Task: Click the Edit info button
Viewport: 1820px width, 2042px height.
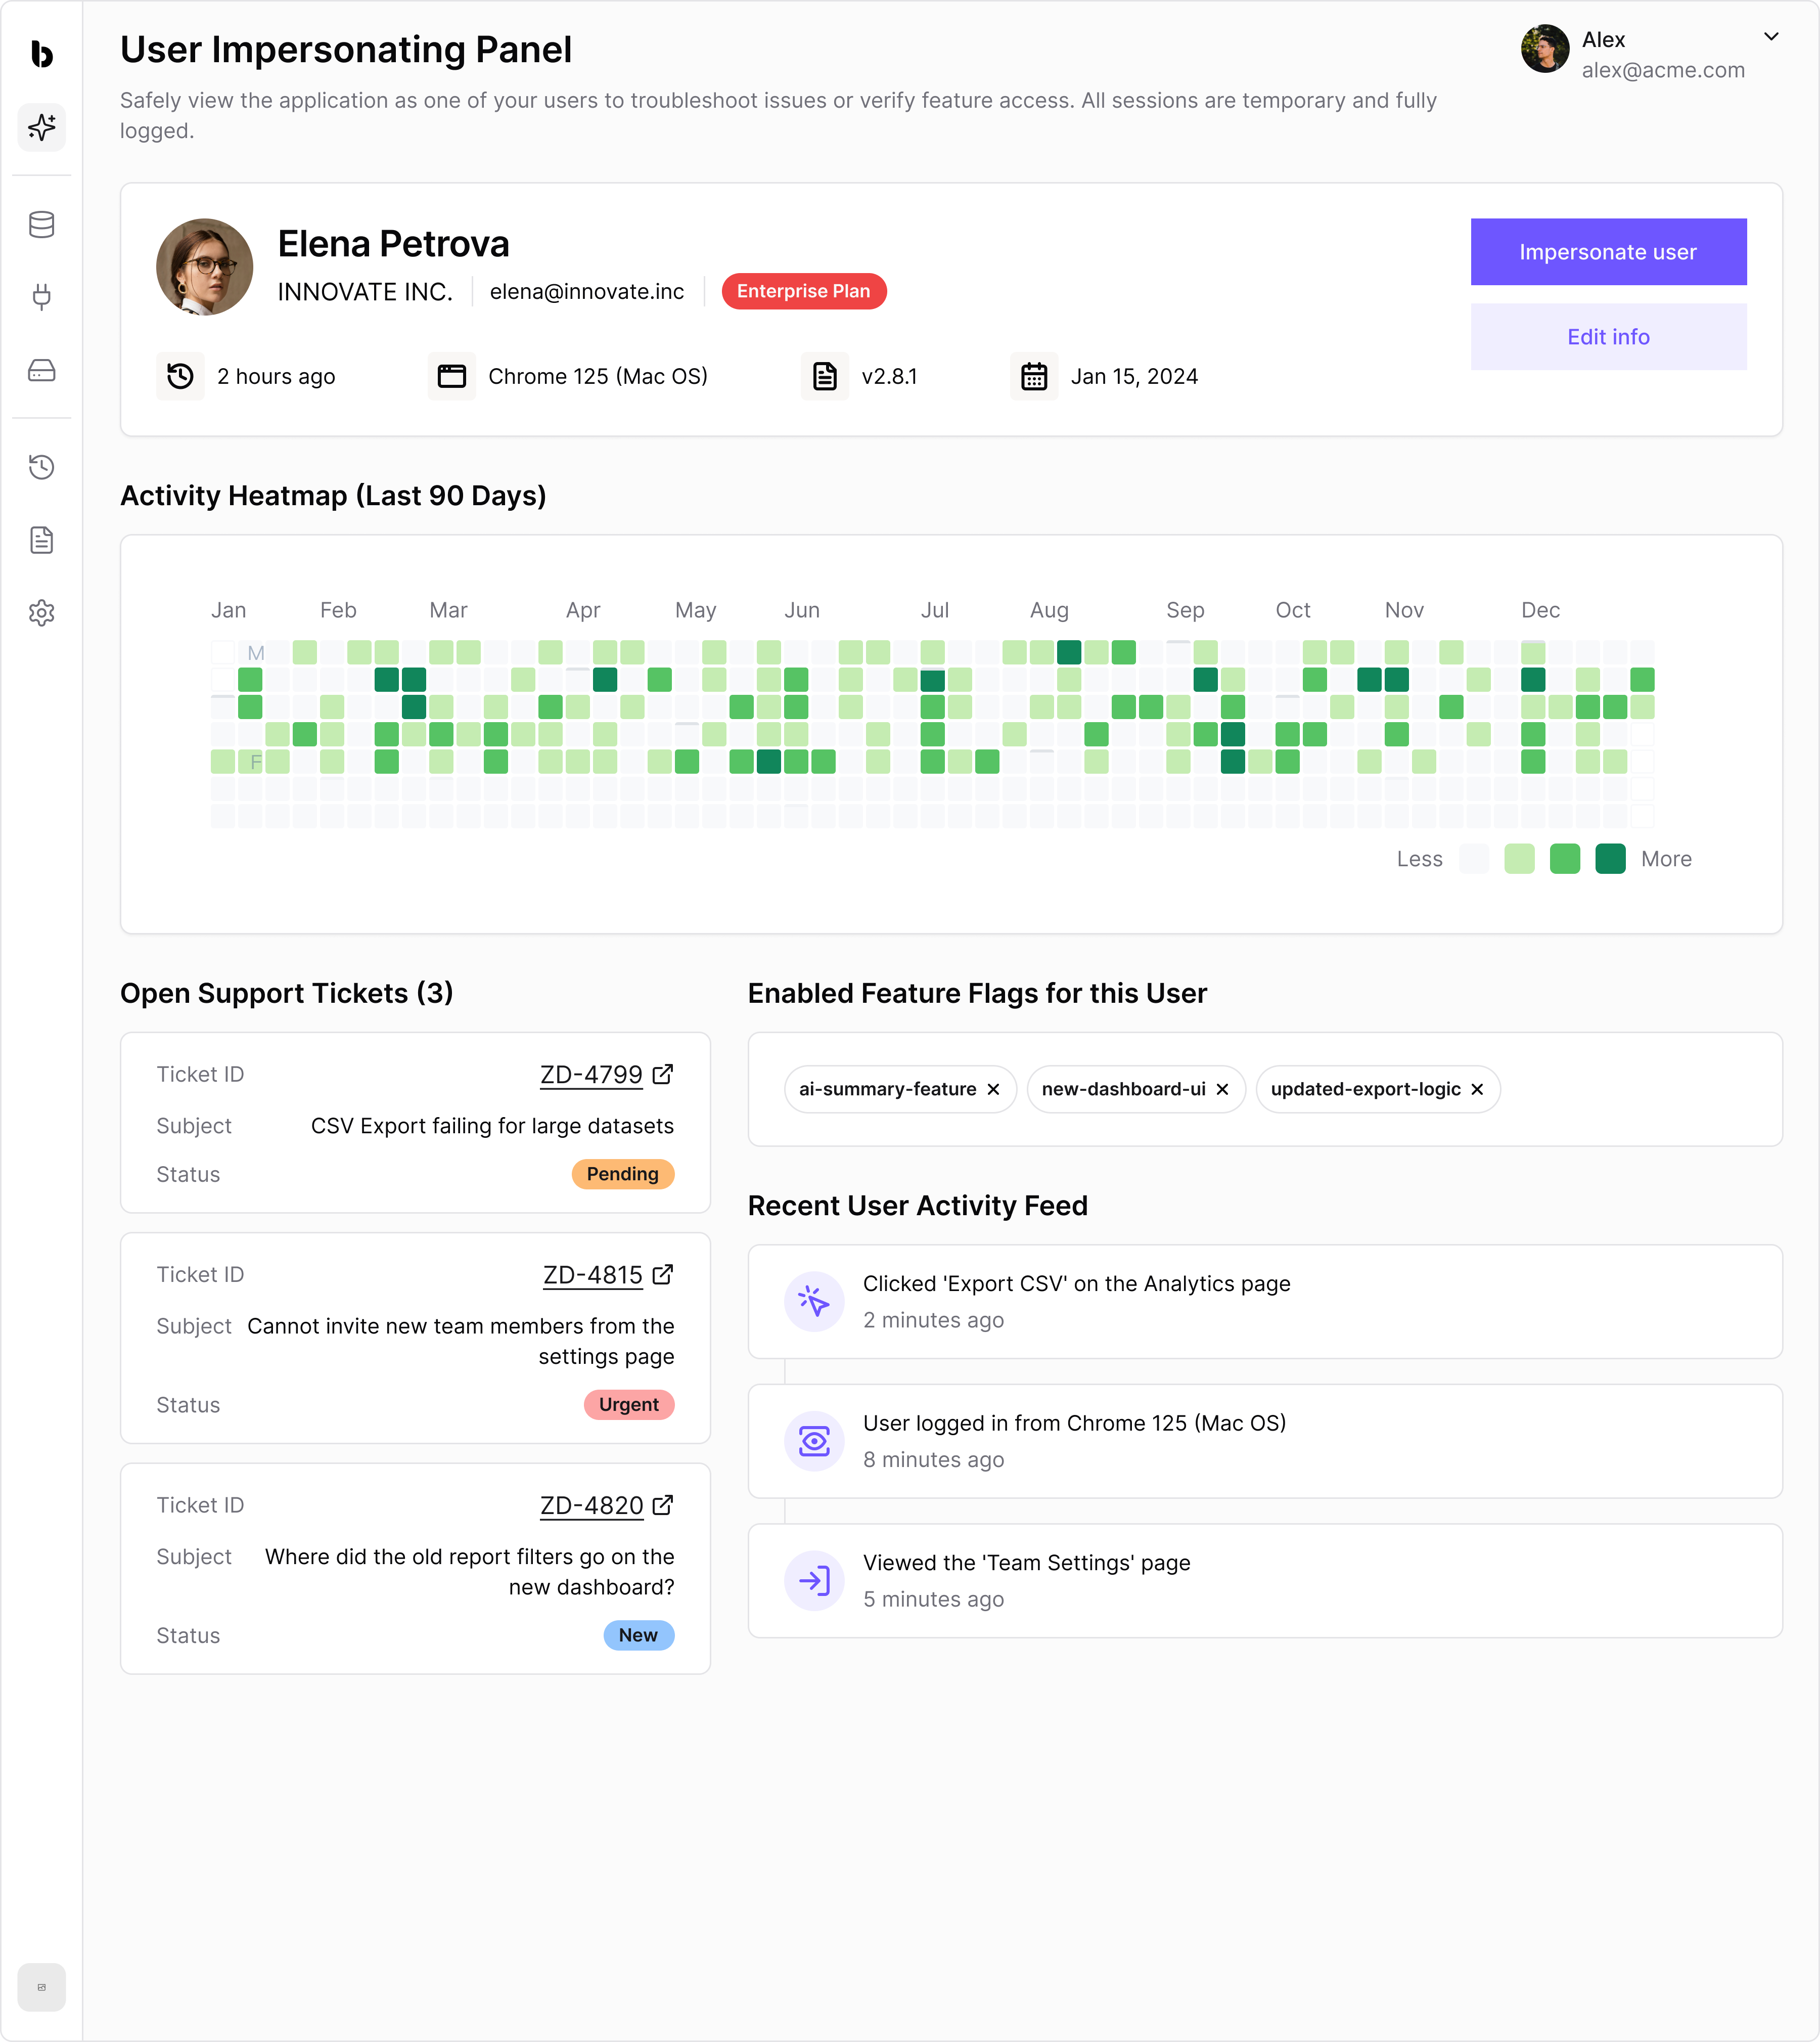Action: click(1608, 336)
